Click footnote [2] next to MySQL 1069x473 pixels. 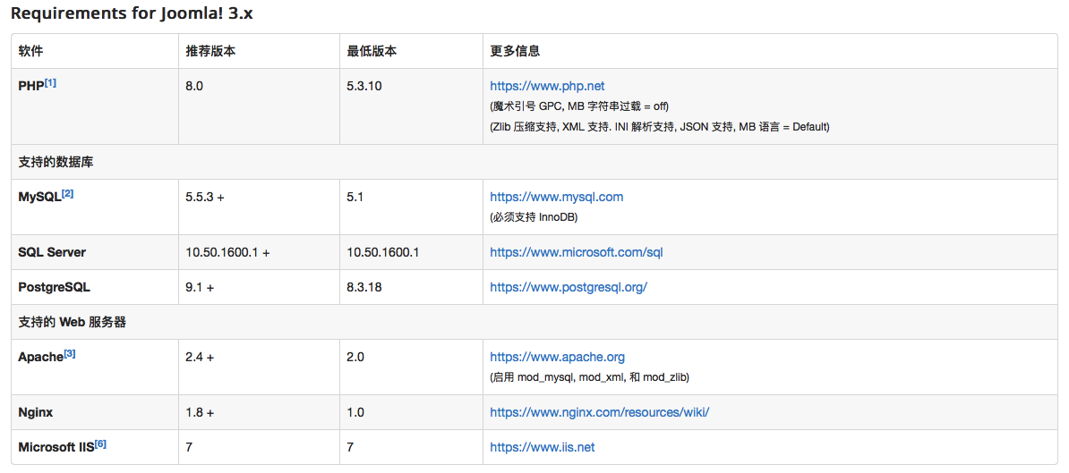click(x=67, y=194)
